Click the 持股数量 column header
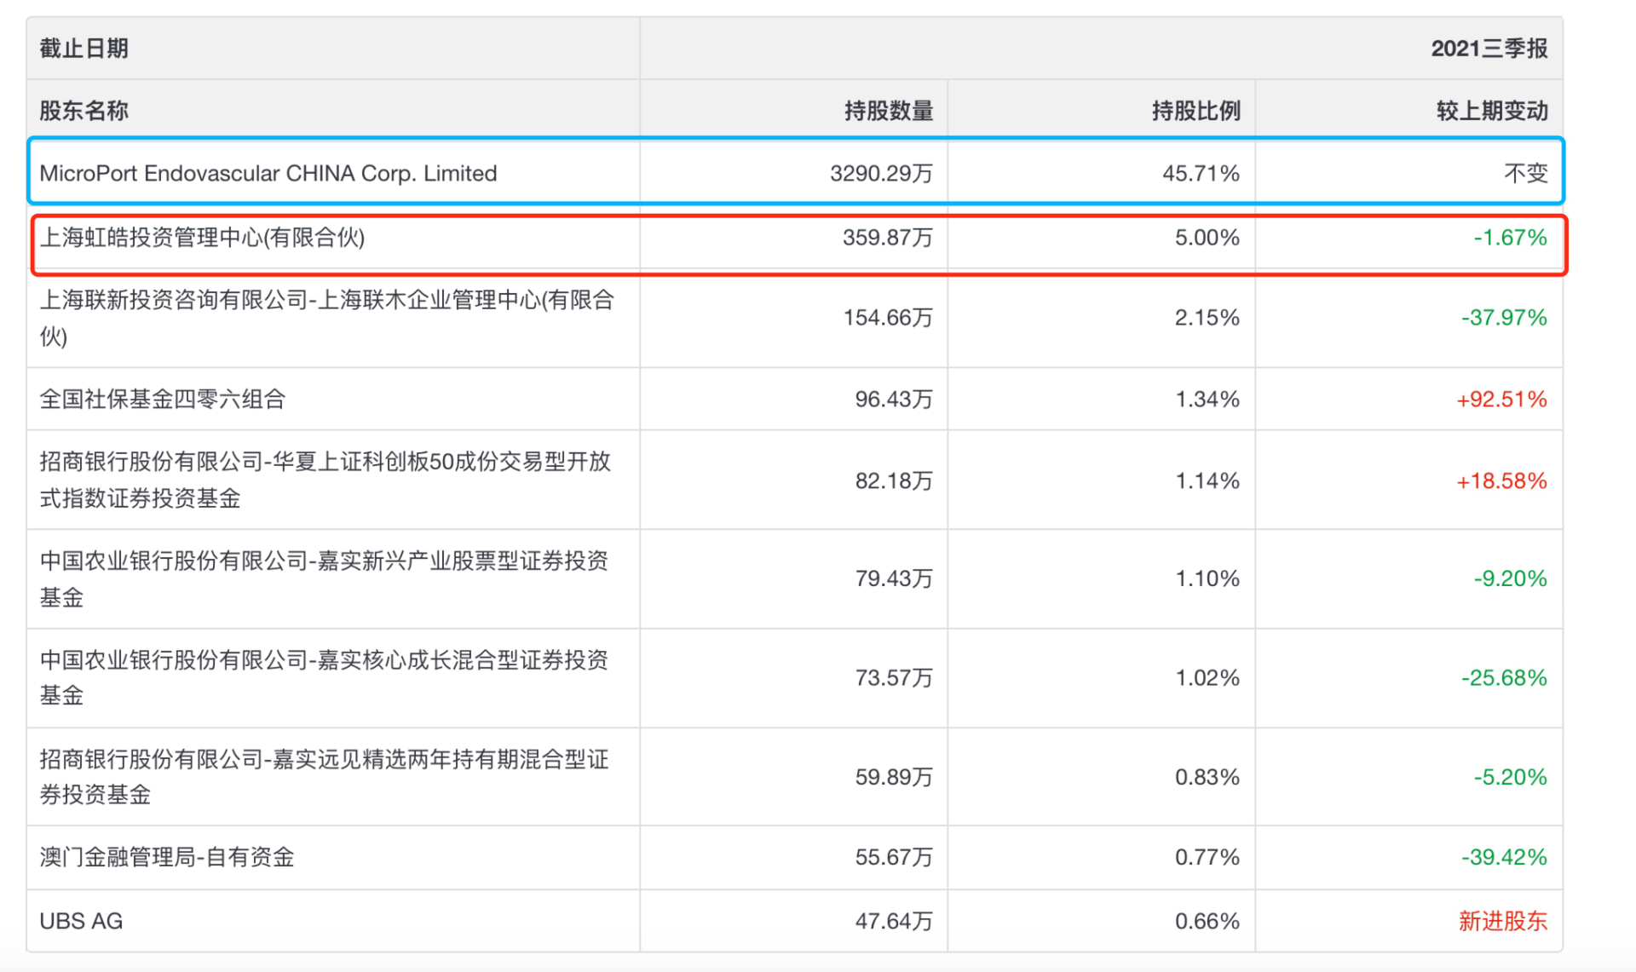 click(x=888, y=111)
